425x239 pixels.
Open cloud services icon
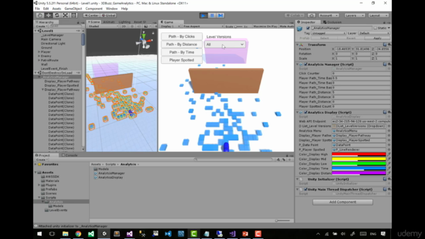[x=311, y=15]
